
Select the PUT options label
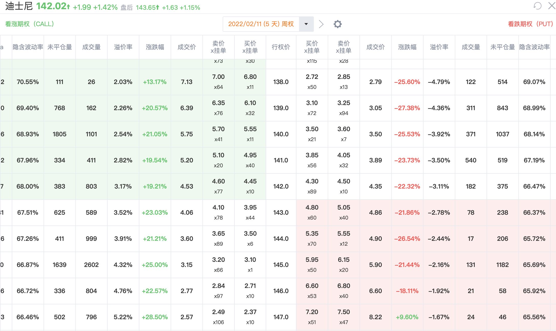click(x=530, y=24)
